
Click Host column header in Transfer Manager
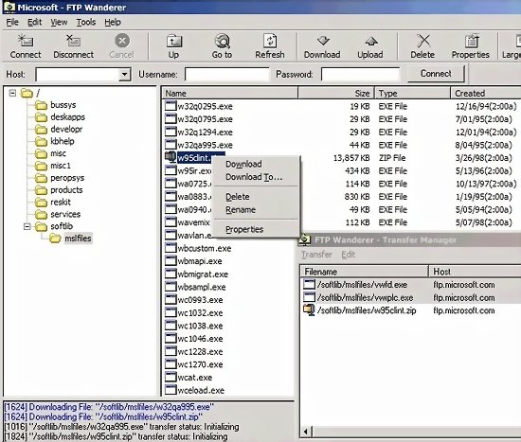(476, 272)
